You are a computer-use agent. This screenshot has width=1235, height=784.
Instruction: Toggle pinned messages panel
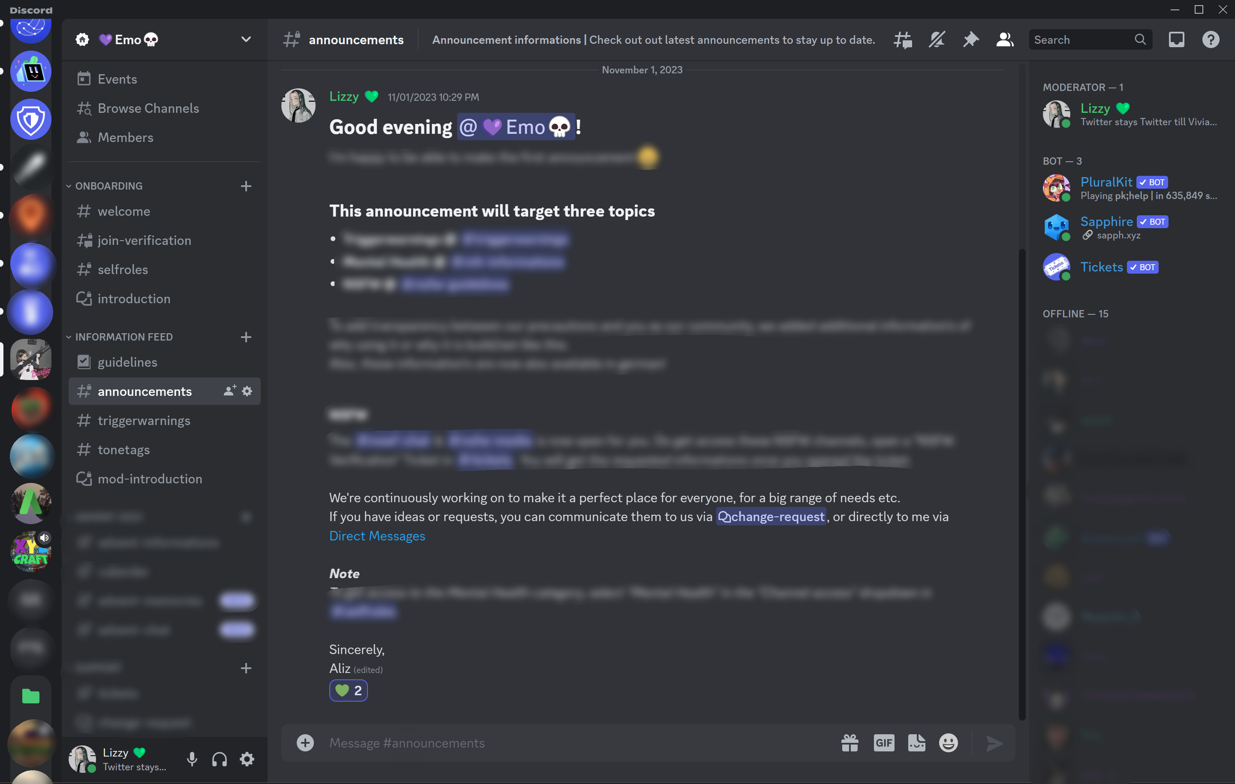[x=970, y=39]
